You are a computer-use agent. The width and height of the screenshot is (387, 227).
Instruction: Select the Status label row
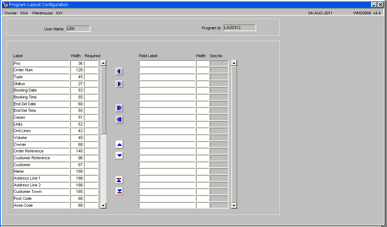(x=42, y=84)
